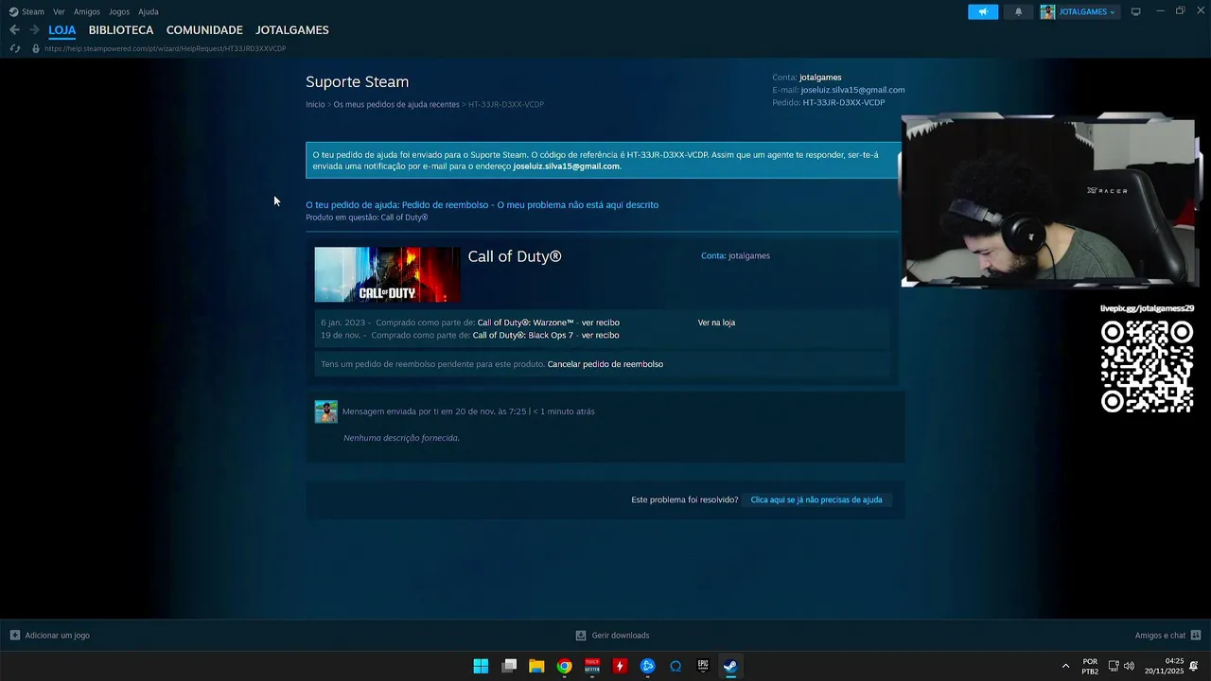Open Google Chrome from the taskbar

tap(564, 666)
